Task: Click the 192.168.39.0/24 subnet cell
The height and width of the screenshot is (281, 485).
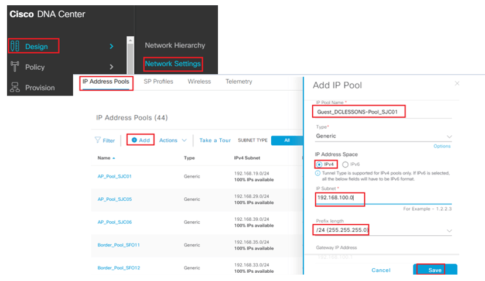Action: (x=251, y=219)
